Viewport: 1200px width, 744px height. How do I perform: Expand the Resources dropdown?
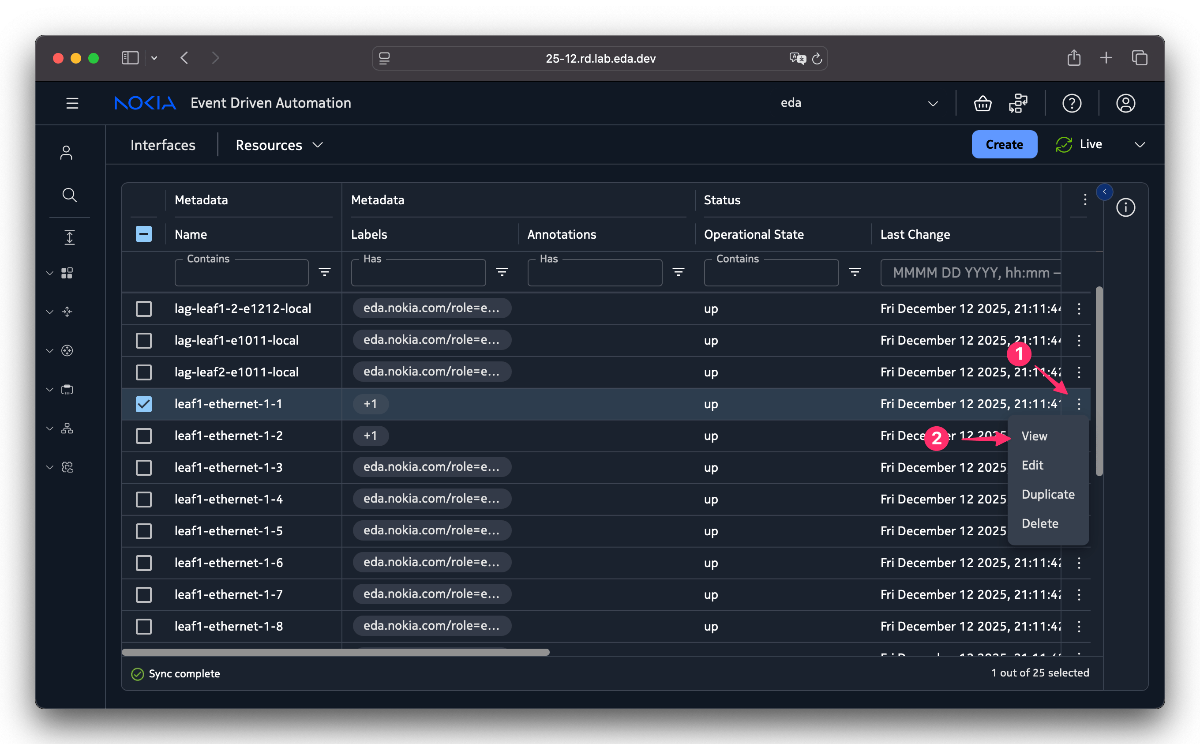pyautogui.click(x=279, y=145)
